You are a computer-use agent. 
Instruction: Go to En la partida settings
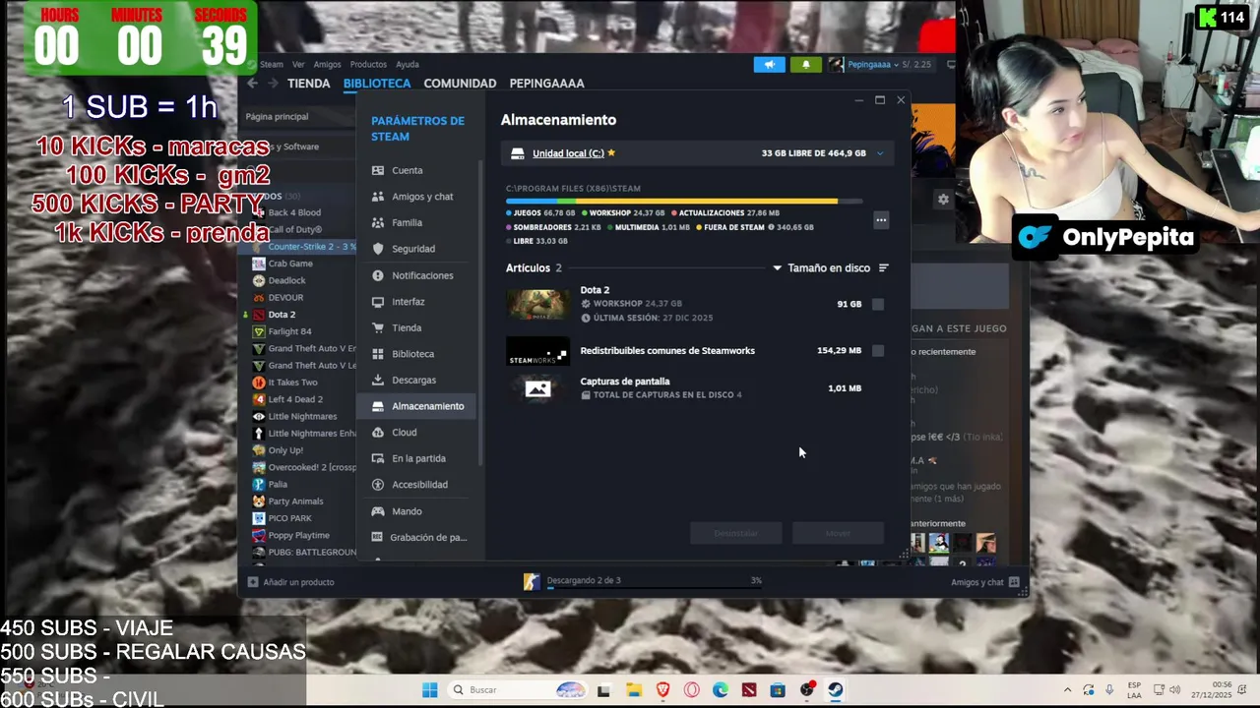(x=417, y=458)
